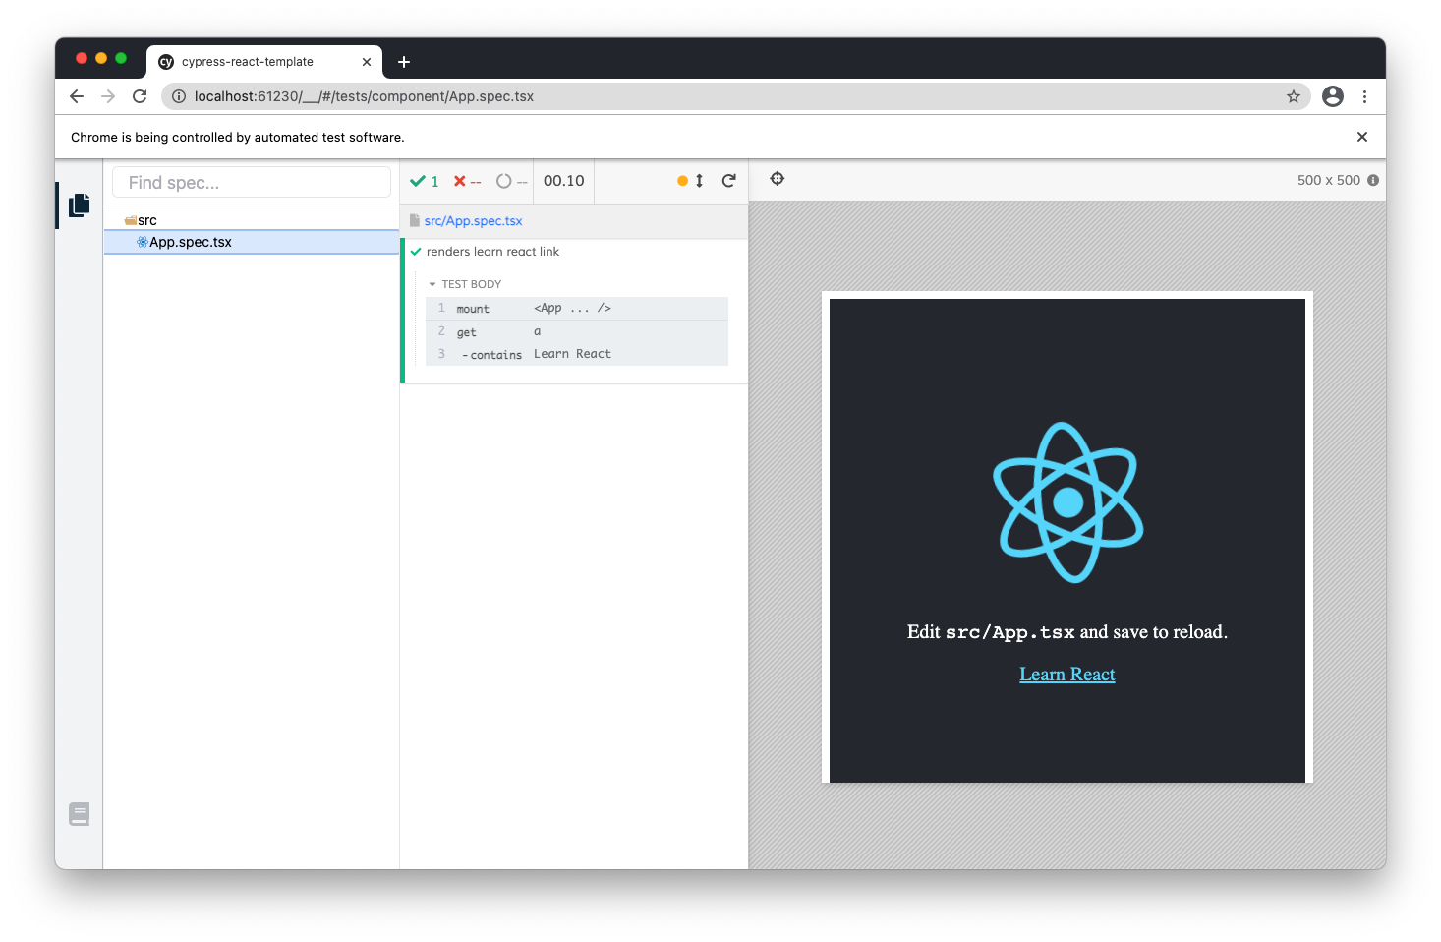The height and width of the screenshot is (942, 1441).
Task: Click the React logo in the preview
Action: point(1068,502)
